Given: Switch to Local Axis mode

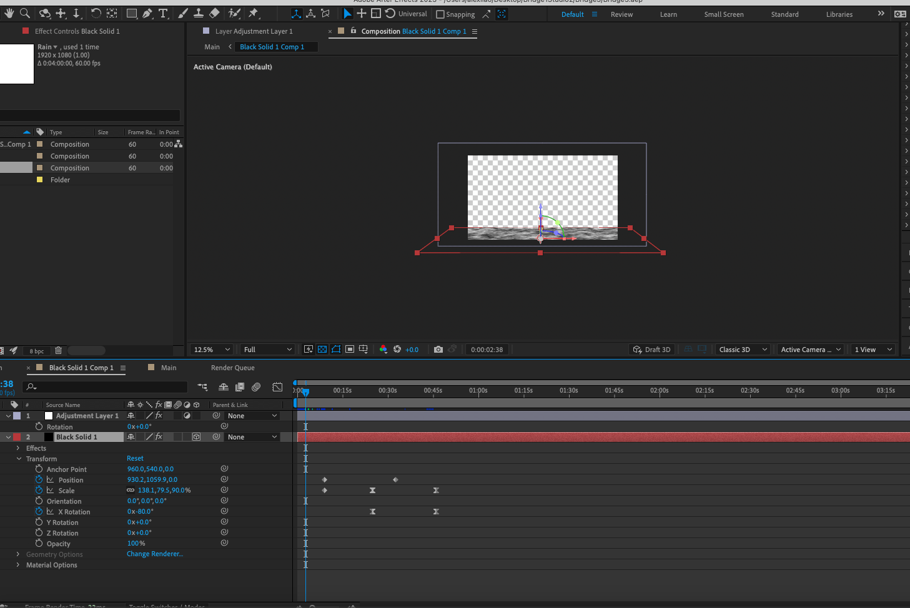Looking at the screenshot, I should (296, 14).
